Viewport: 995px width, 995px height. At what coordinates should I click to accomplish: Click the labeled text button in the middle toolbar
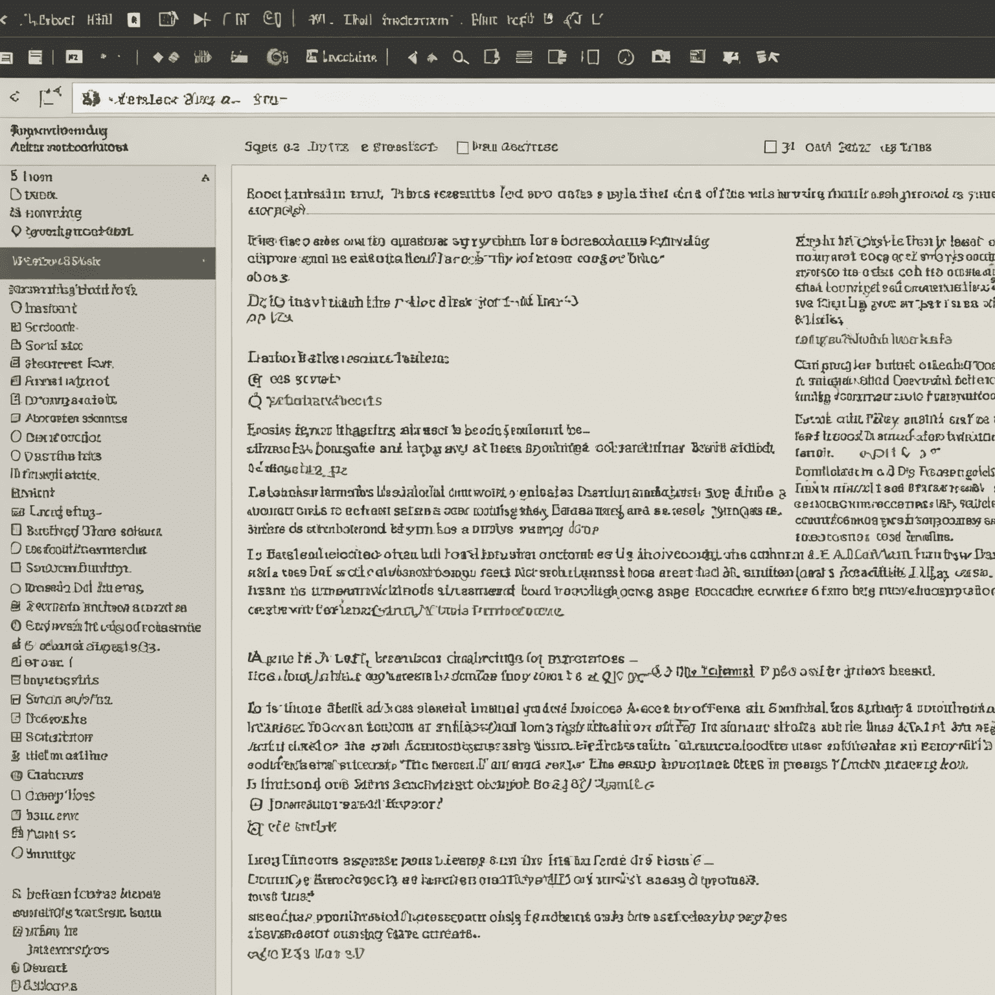(341, 57)
